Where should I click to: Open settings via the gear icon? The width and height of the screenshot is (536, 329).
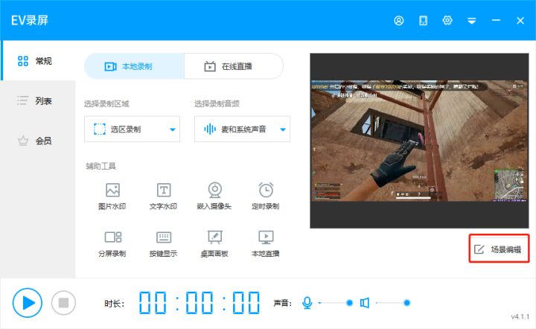tap(447, 21)
